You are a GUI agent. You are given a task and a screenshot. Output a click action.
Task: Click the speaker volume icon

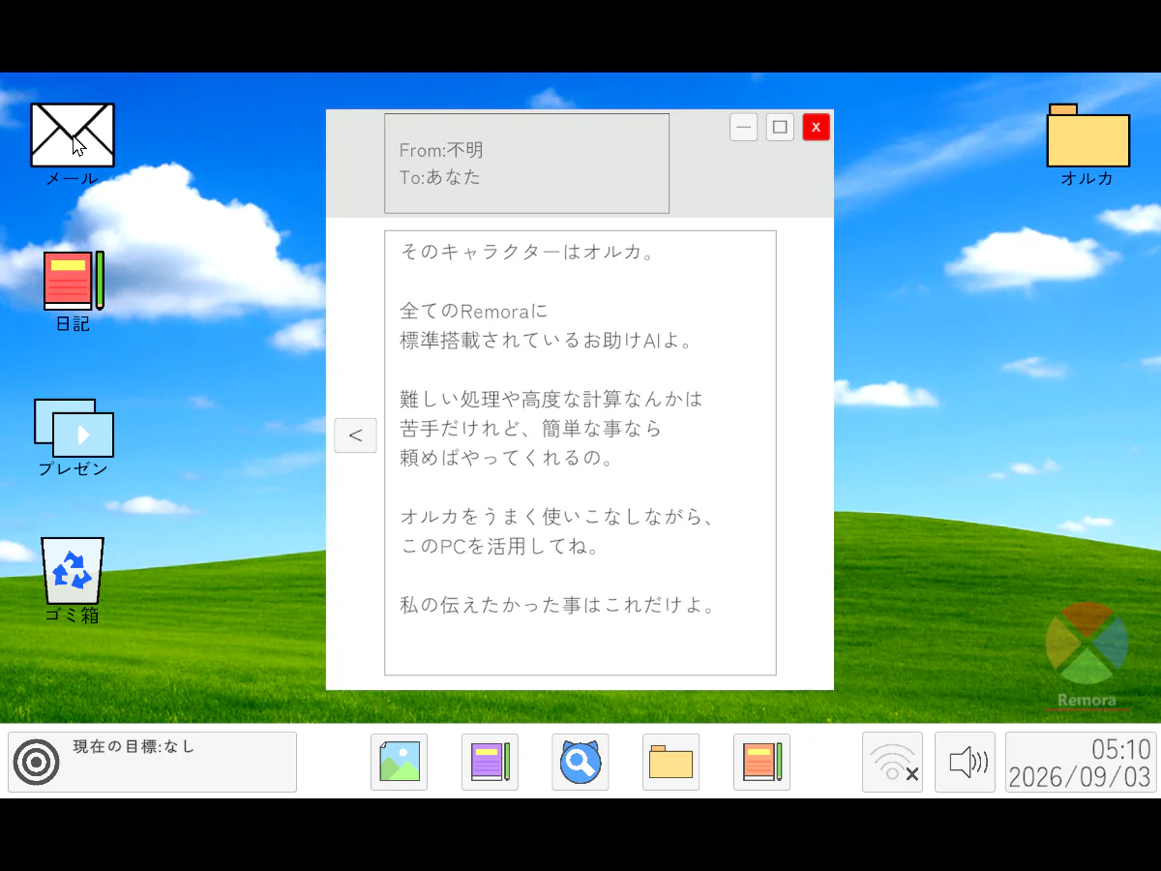965,763
